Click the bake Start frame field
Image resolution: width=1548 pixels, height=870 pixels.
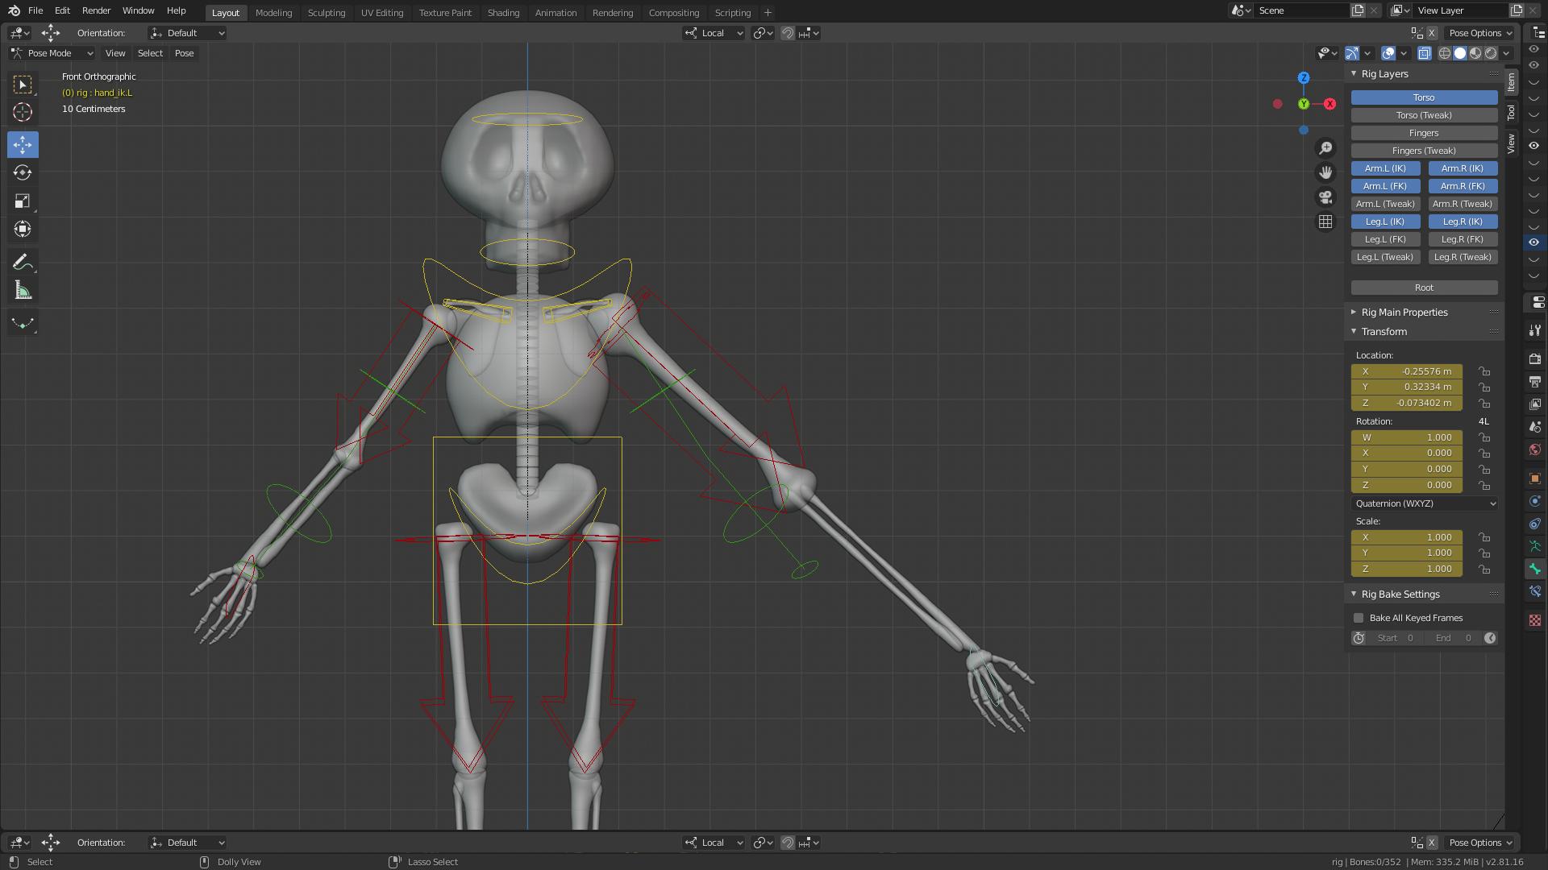(1395, 638)
